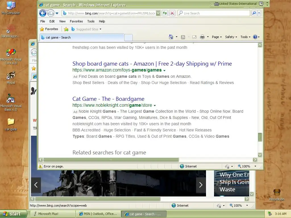Open the Edit menu
The image size is (291, 218).
point(52,21)
